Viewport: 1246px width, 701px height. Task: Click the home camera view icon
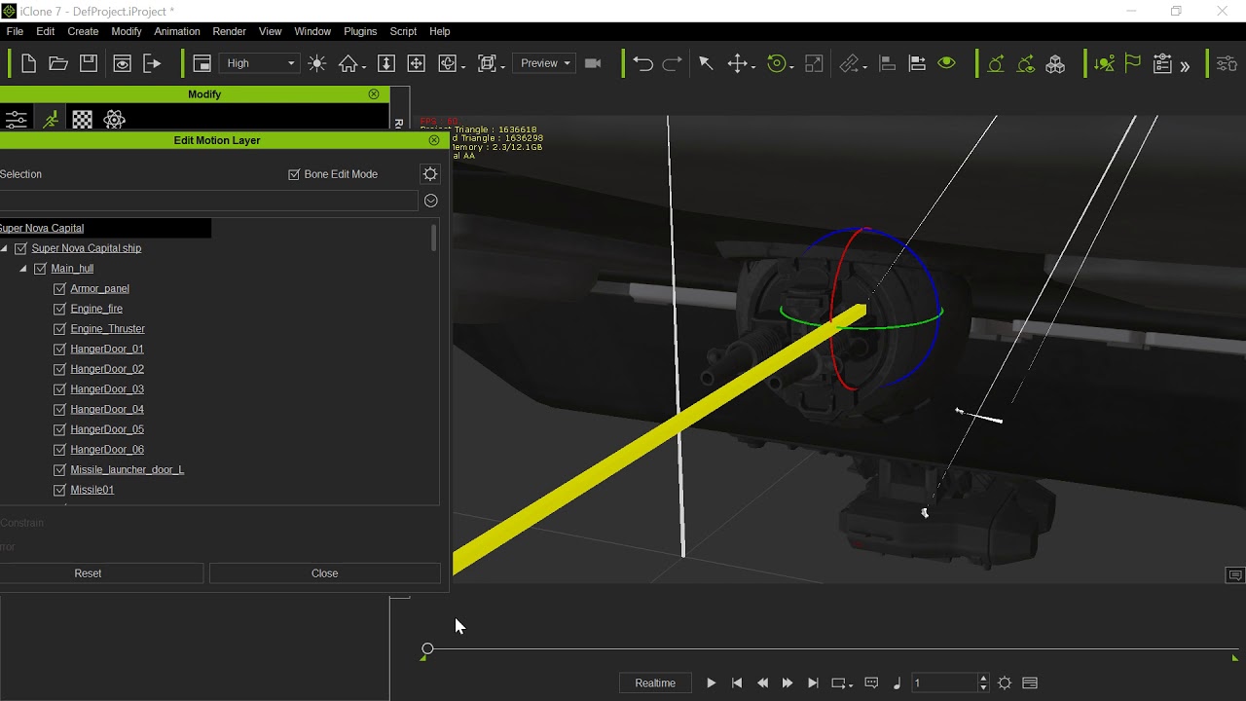(349, 63)
